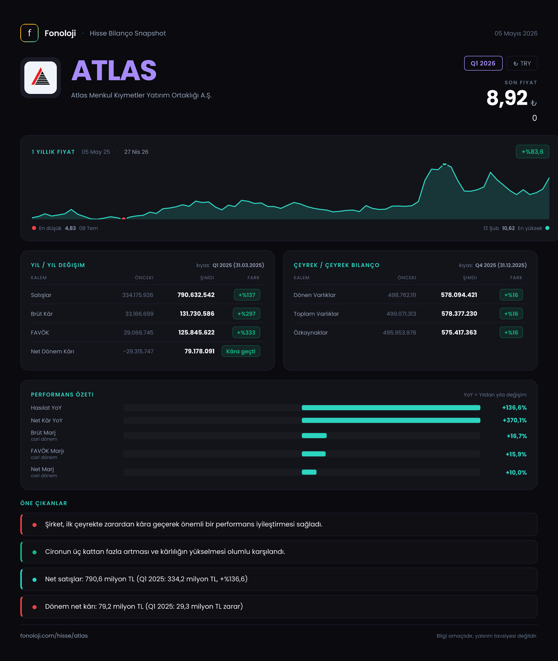Click the Atlas company logo thumbnail
Image resolution: width=558 pixels, height=661 pixels.
(x=41, y=78)
